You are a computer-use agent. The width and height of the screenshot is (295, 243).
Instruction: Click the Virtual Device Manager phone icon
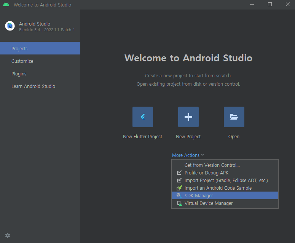[x=179, y=203]
